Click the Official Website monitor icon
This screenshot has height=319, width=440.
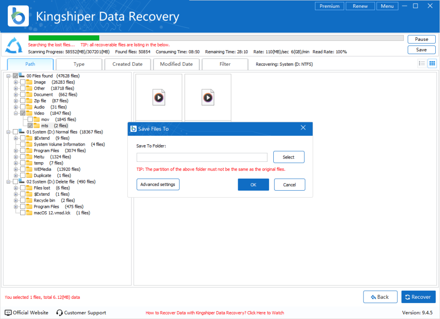[8, 313]
